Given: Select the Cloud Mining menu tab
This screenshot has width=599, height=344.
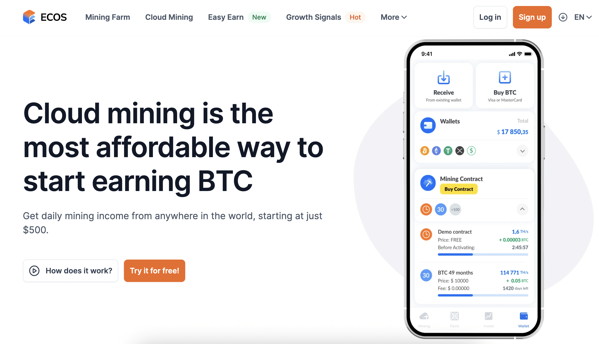Looking at the screenshot, I should click(169, 17).
